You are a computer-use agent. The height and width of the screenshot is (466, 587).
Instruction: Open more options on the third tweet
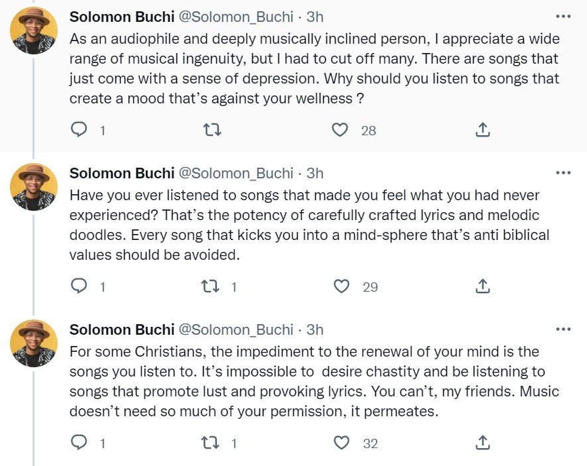click(562, 329)
